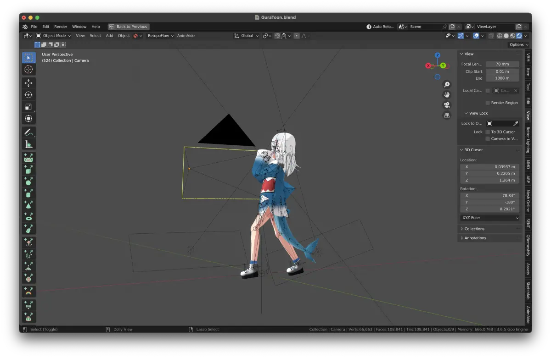The width and height of the screenshot is (551, 358).
Task: Open the viewport Add menu
Action: click(x=109, y=36)
